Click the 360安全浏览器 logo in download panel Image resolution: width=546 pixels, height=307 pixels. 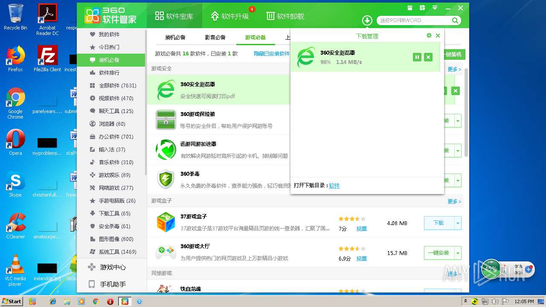306,57
